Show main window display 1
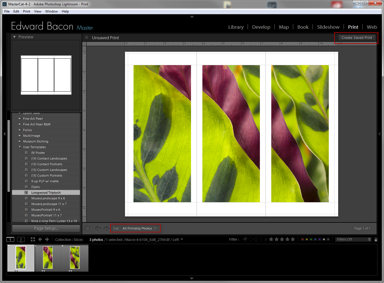This screenshot has width=384, height=283. click(10, 239)
